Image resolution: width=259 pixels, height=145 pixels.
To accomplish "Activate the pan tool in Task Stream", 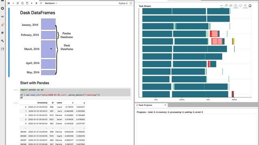I will pyautogui.click(x=221, y=6).
